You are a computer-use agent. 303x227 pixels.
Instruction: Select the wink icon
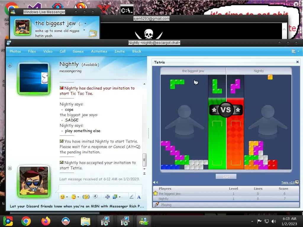[x=74, y=197]
